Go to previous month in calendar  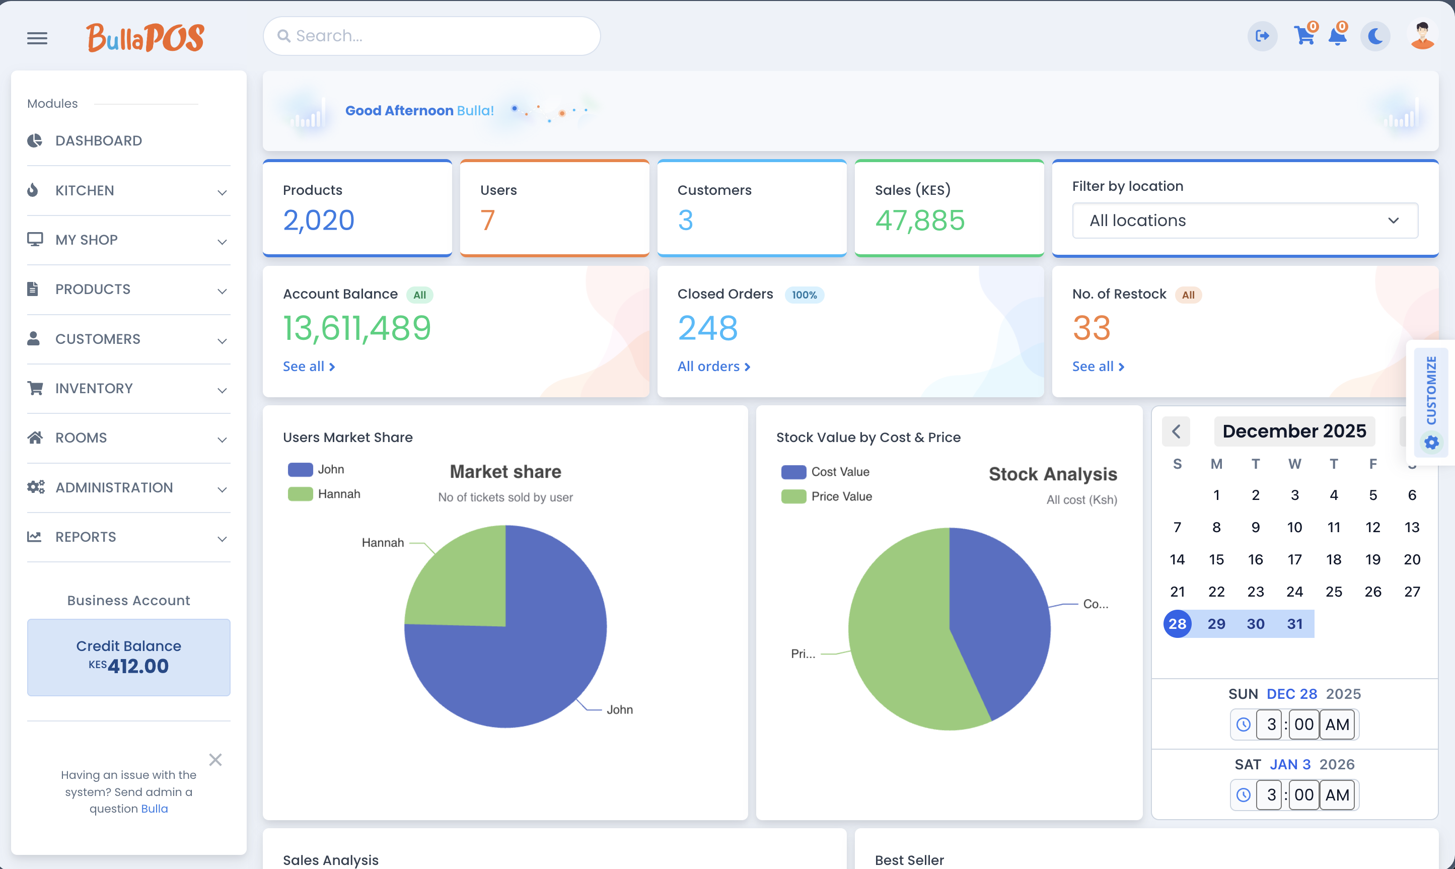coord(1176,431)
